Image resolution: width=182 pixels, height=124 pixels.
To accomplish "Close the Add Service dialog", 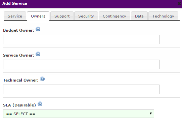I will (179, 3).
